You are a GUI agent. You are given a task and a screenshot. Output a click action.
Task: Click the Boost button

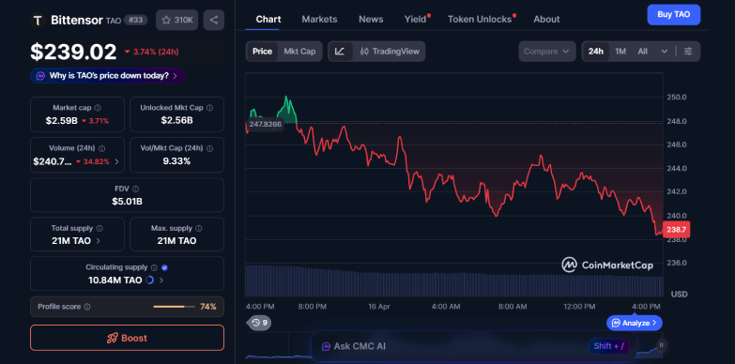click(x=127, y=338)
